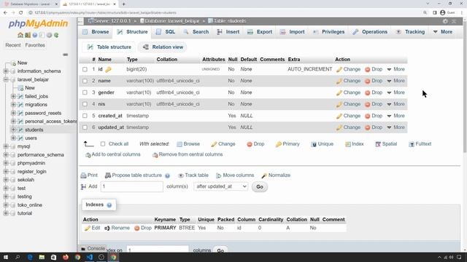Image resolution: width=467 pixels, height=262 pixels.
Task: Click the navigation panel settings gear icon
Action: [49, 35]
